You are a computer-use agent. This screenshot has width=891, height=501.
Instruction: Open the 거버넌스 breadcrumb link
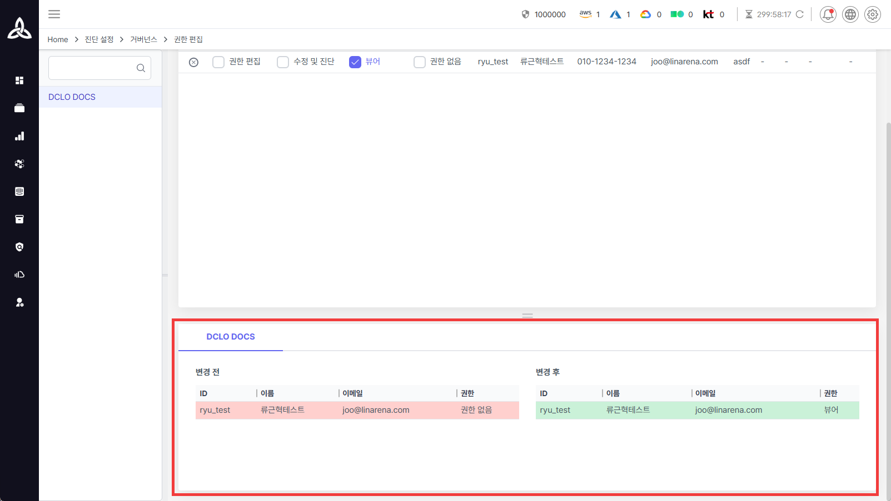point(143,39)
